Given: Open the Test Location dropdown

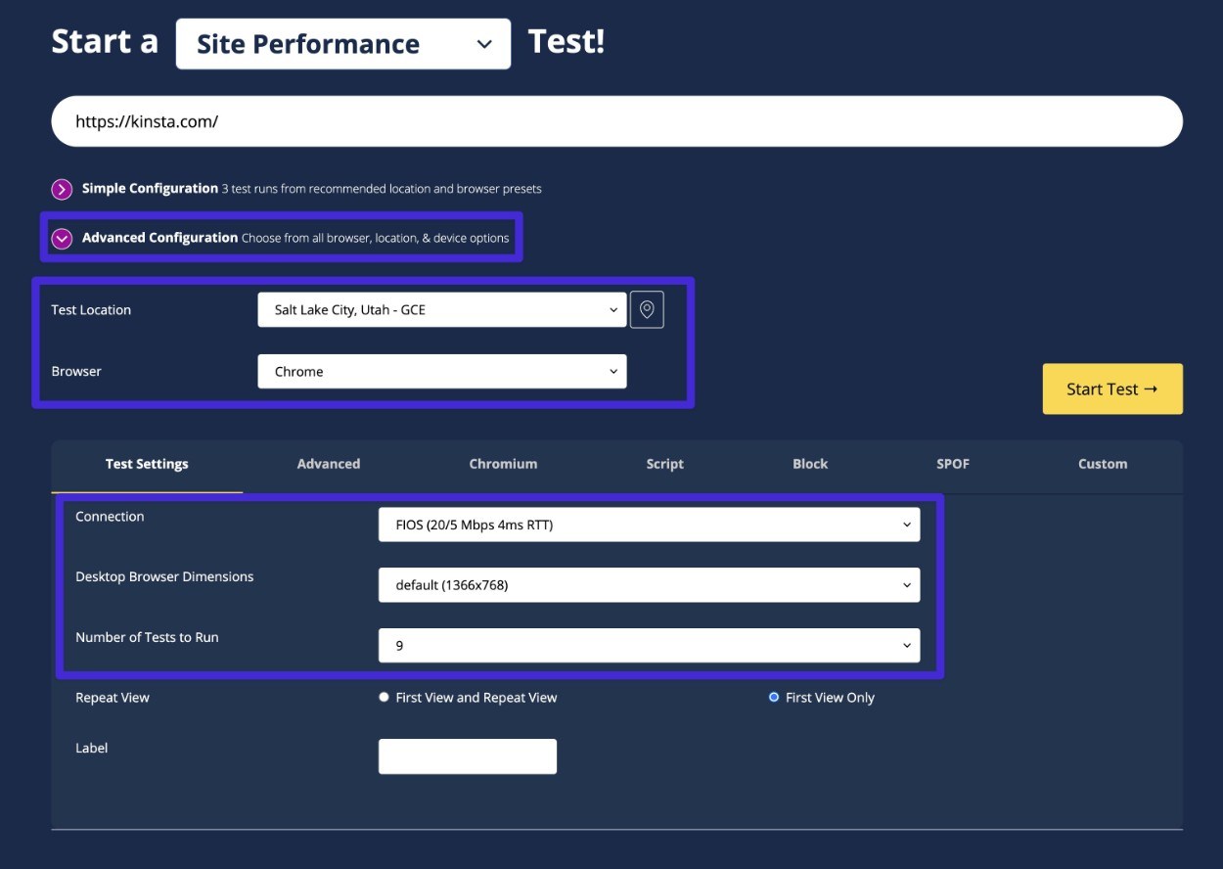Looking at the screenshot, I should coord(440,308).
